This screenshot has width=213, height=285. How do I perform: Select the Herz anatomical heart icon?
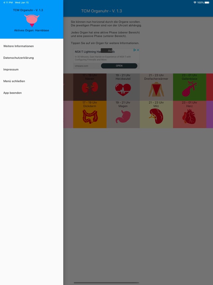[189, 117]
